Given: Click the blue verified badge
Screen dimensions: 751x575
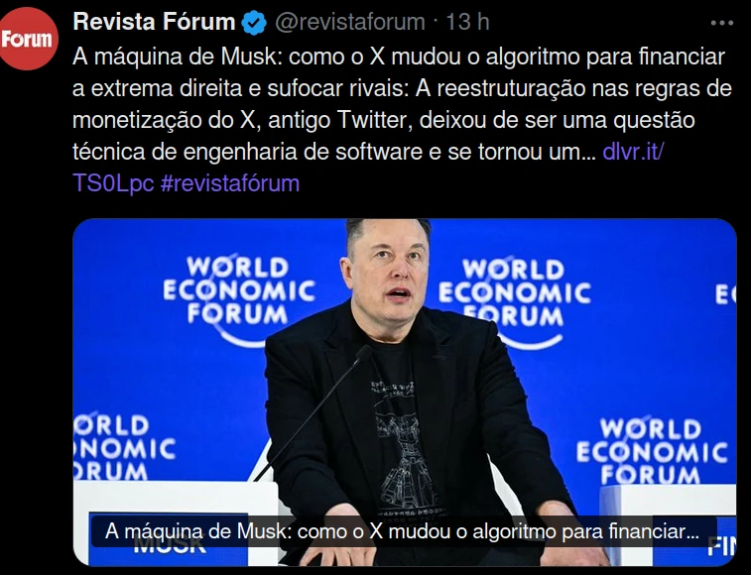Looking at the screenshot, I should pyautogui.click(x=254, y=23).
